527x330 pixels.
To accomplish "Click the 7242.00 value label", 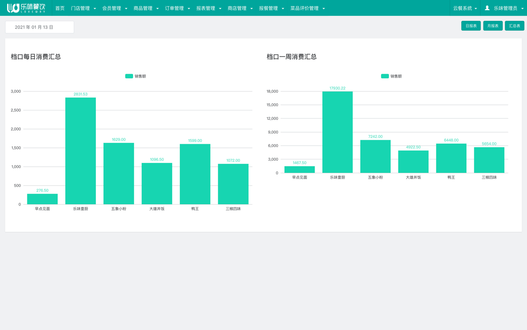I will pyautogui.click(x=375, y=137).
